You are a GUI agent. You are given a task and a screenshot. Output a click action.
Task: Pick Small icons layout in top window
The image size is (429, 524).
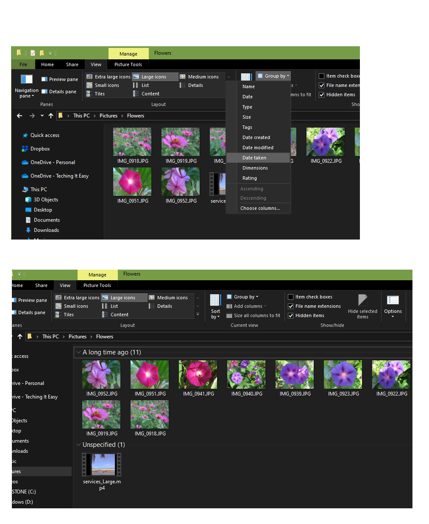pos(103,85)
